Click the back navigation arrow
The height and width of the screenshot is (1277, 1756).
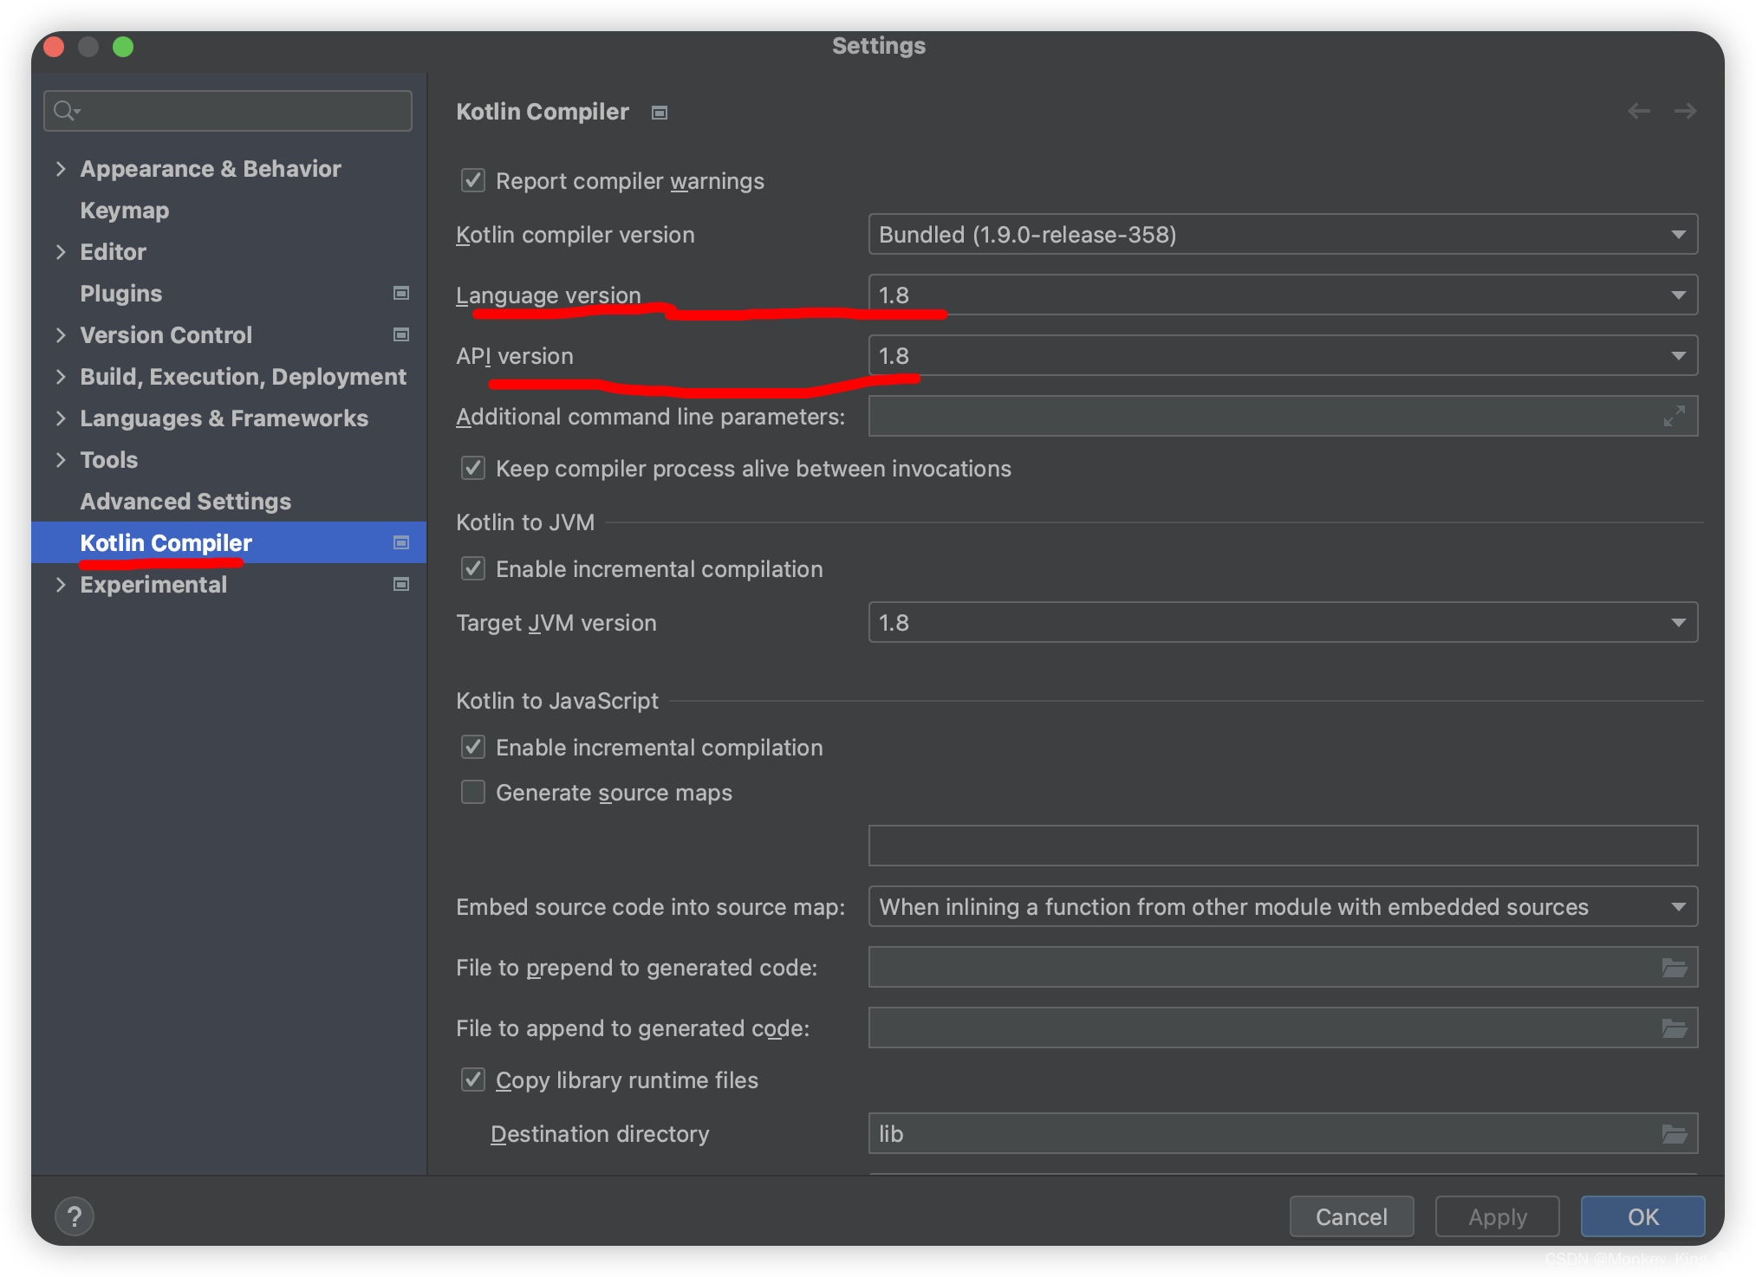(1638, 111)
